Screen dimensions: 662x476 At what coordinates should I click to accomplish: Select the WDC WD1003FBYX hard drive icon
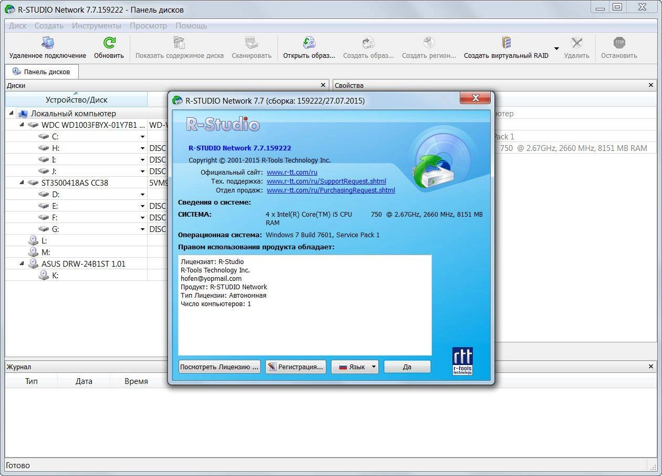click(33, 125)
